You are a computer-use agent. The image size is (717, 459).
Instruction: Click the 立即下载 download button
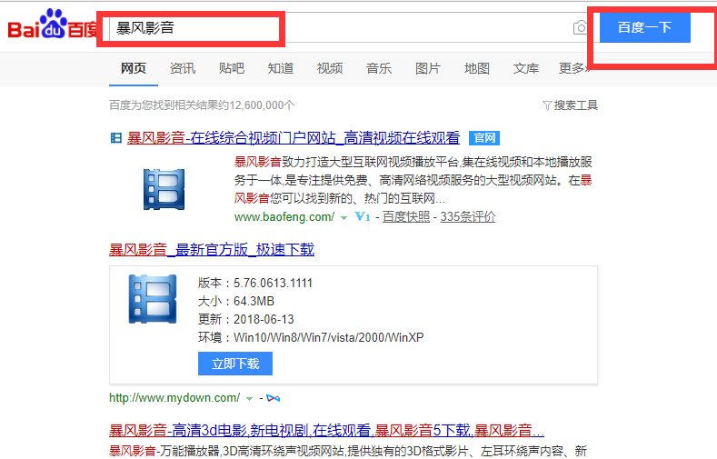(234, 364)
